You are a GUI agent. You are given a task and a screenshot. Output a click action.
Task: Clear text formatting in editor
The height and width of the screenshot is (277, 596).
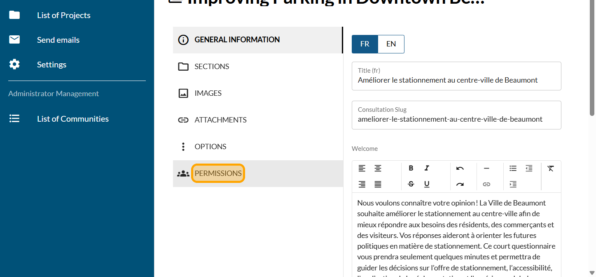point(551,168)
